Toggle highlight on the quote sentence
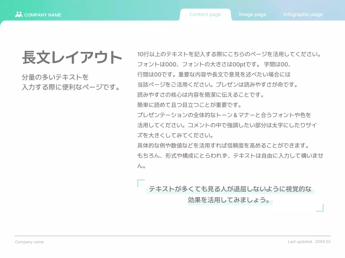 point(230,189)
